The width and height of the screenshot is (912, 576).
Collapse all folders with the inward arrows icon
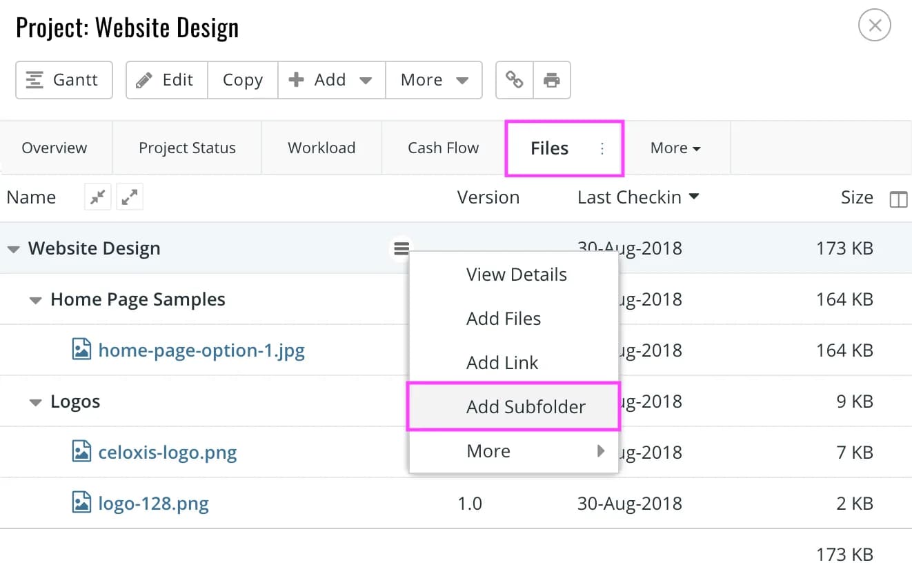pyautogui.click(x=98, y=198)
